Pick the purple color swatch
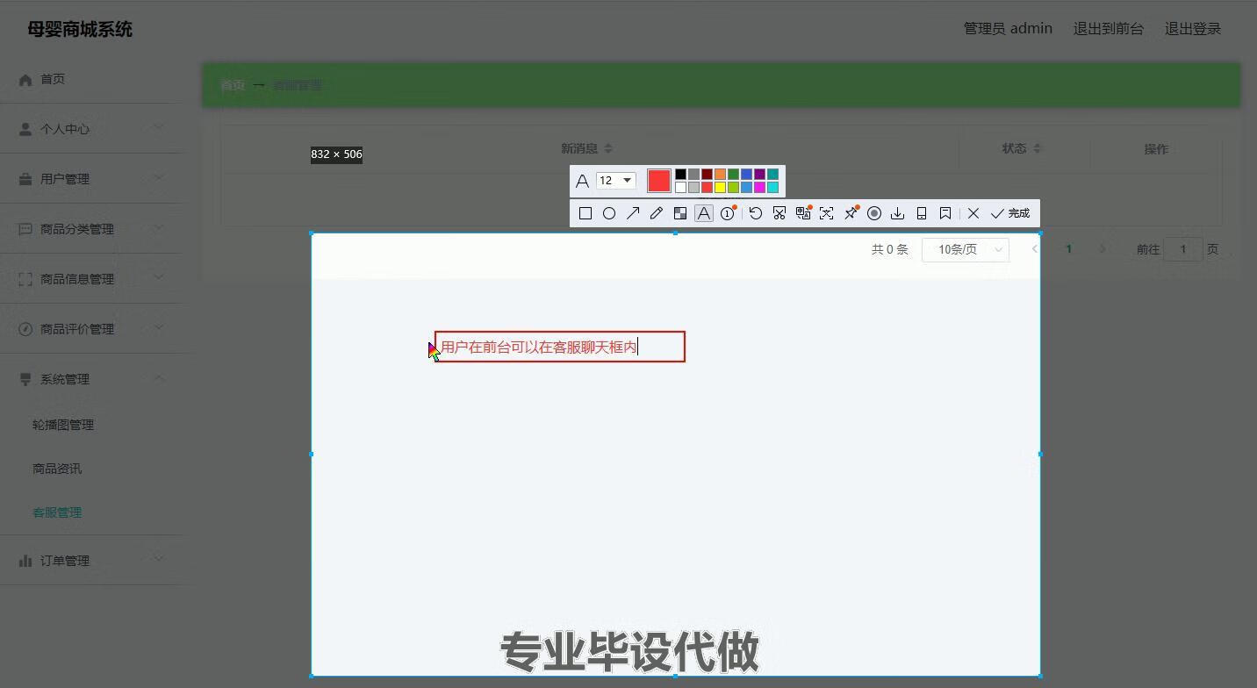 coord(759,174)
